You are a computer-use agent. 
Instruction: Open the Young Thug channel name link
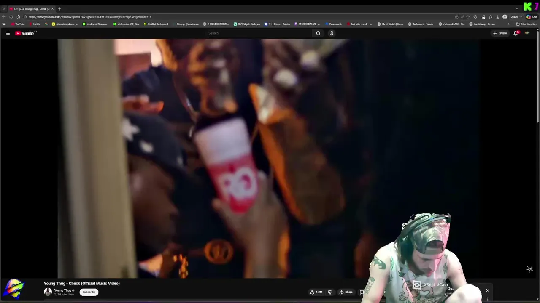pos(62,290)
